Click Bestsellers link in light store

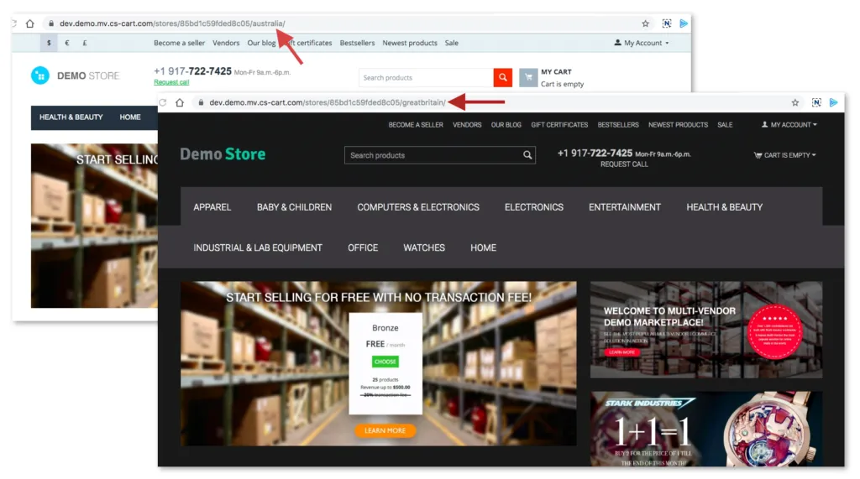pos(357,43)
